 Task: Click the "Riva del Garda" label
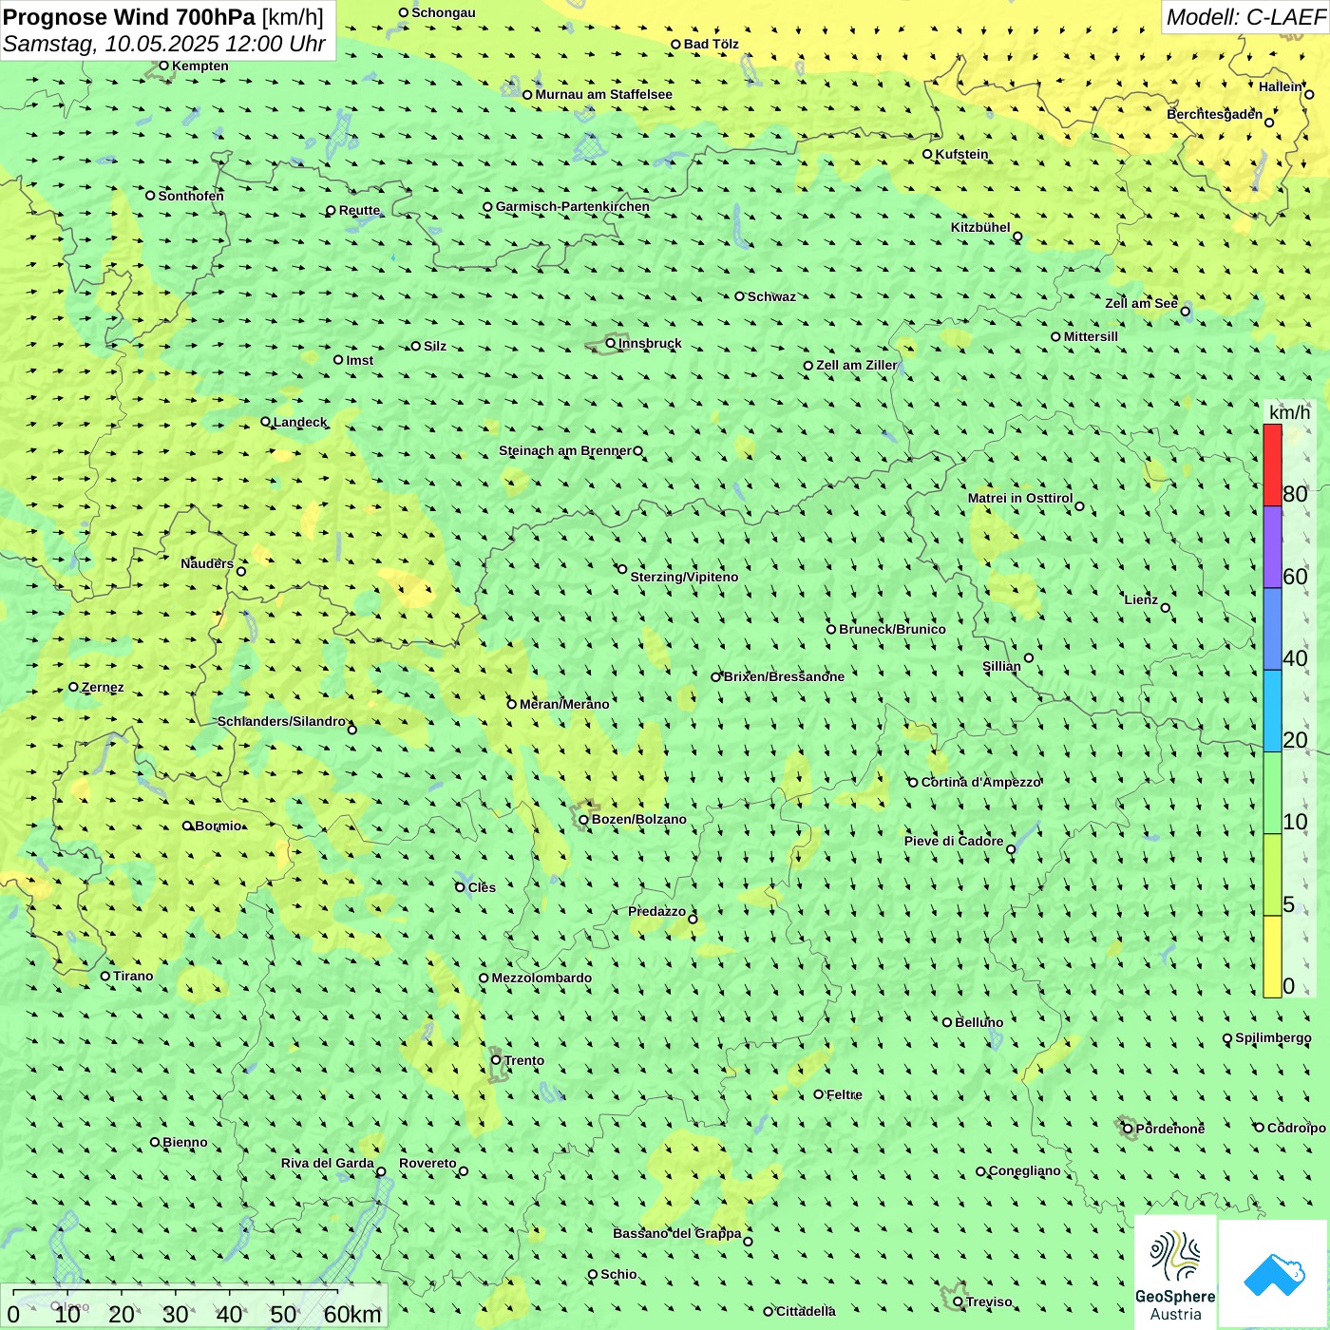click(328, 1163)
